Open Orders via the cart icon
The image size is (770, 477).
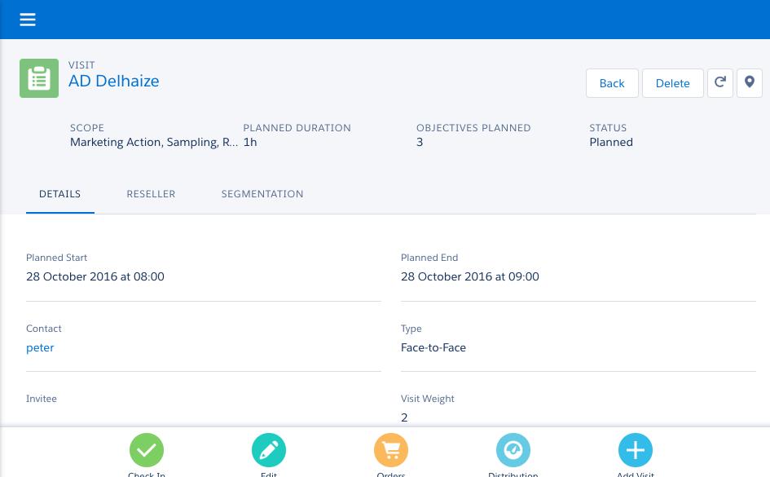pos(391,450)
